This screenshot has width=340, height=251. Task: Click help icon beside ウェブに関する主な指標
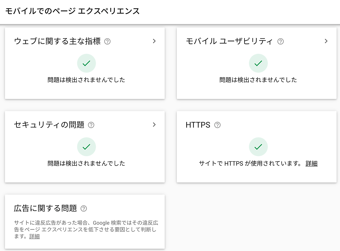click(107, 41)
